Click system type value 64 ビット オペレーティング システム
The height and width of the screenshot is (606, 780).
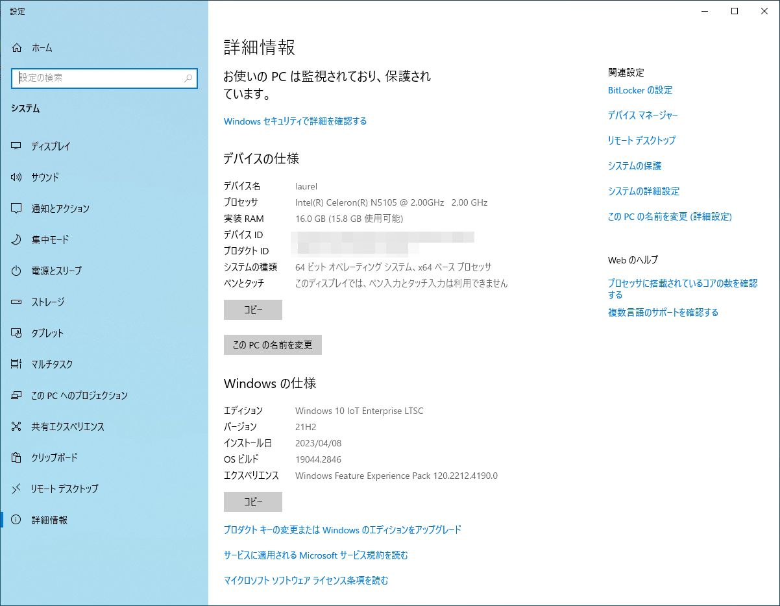pos(393,267)
